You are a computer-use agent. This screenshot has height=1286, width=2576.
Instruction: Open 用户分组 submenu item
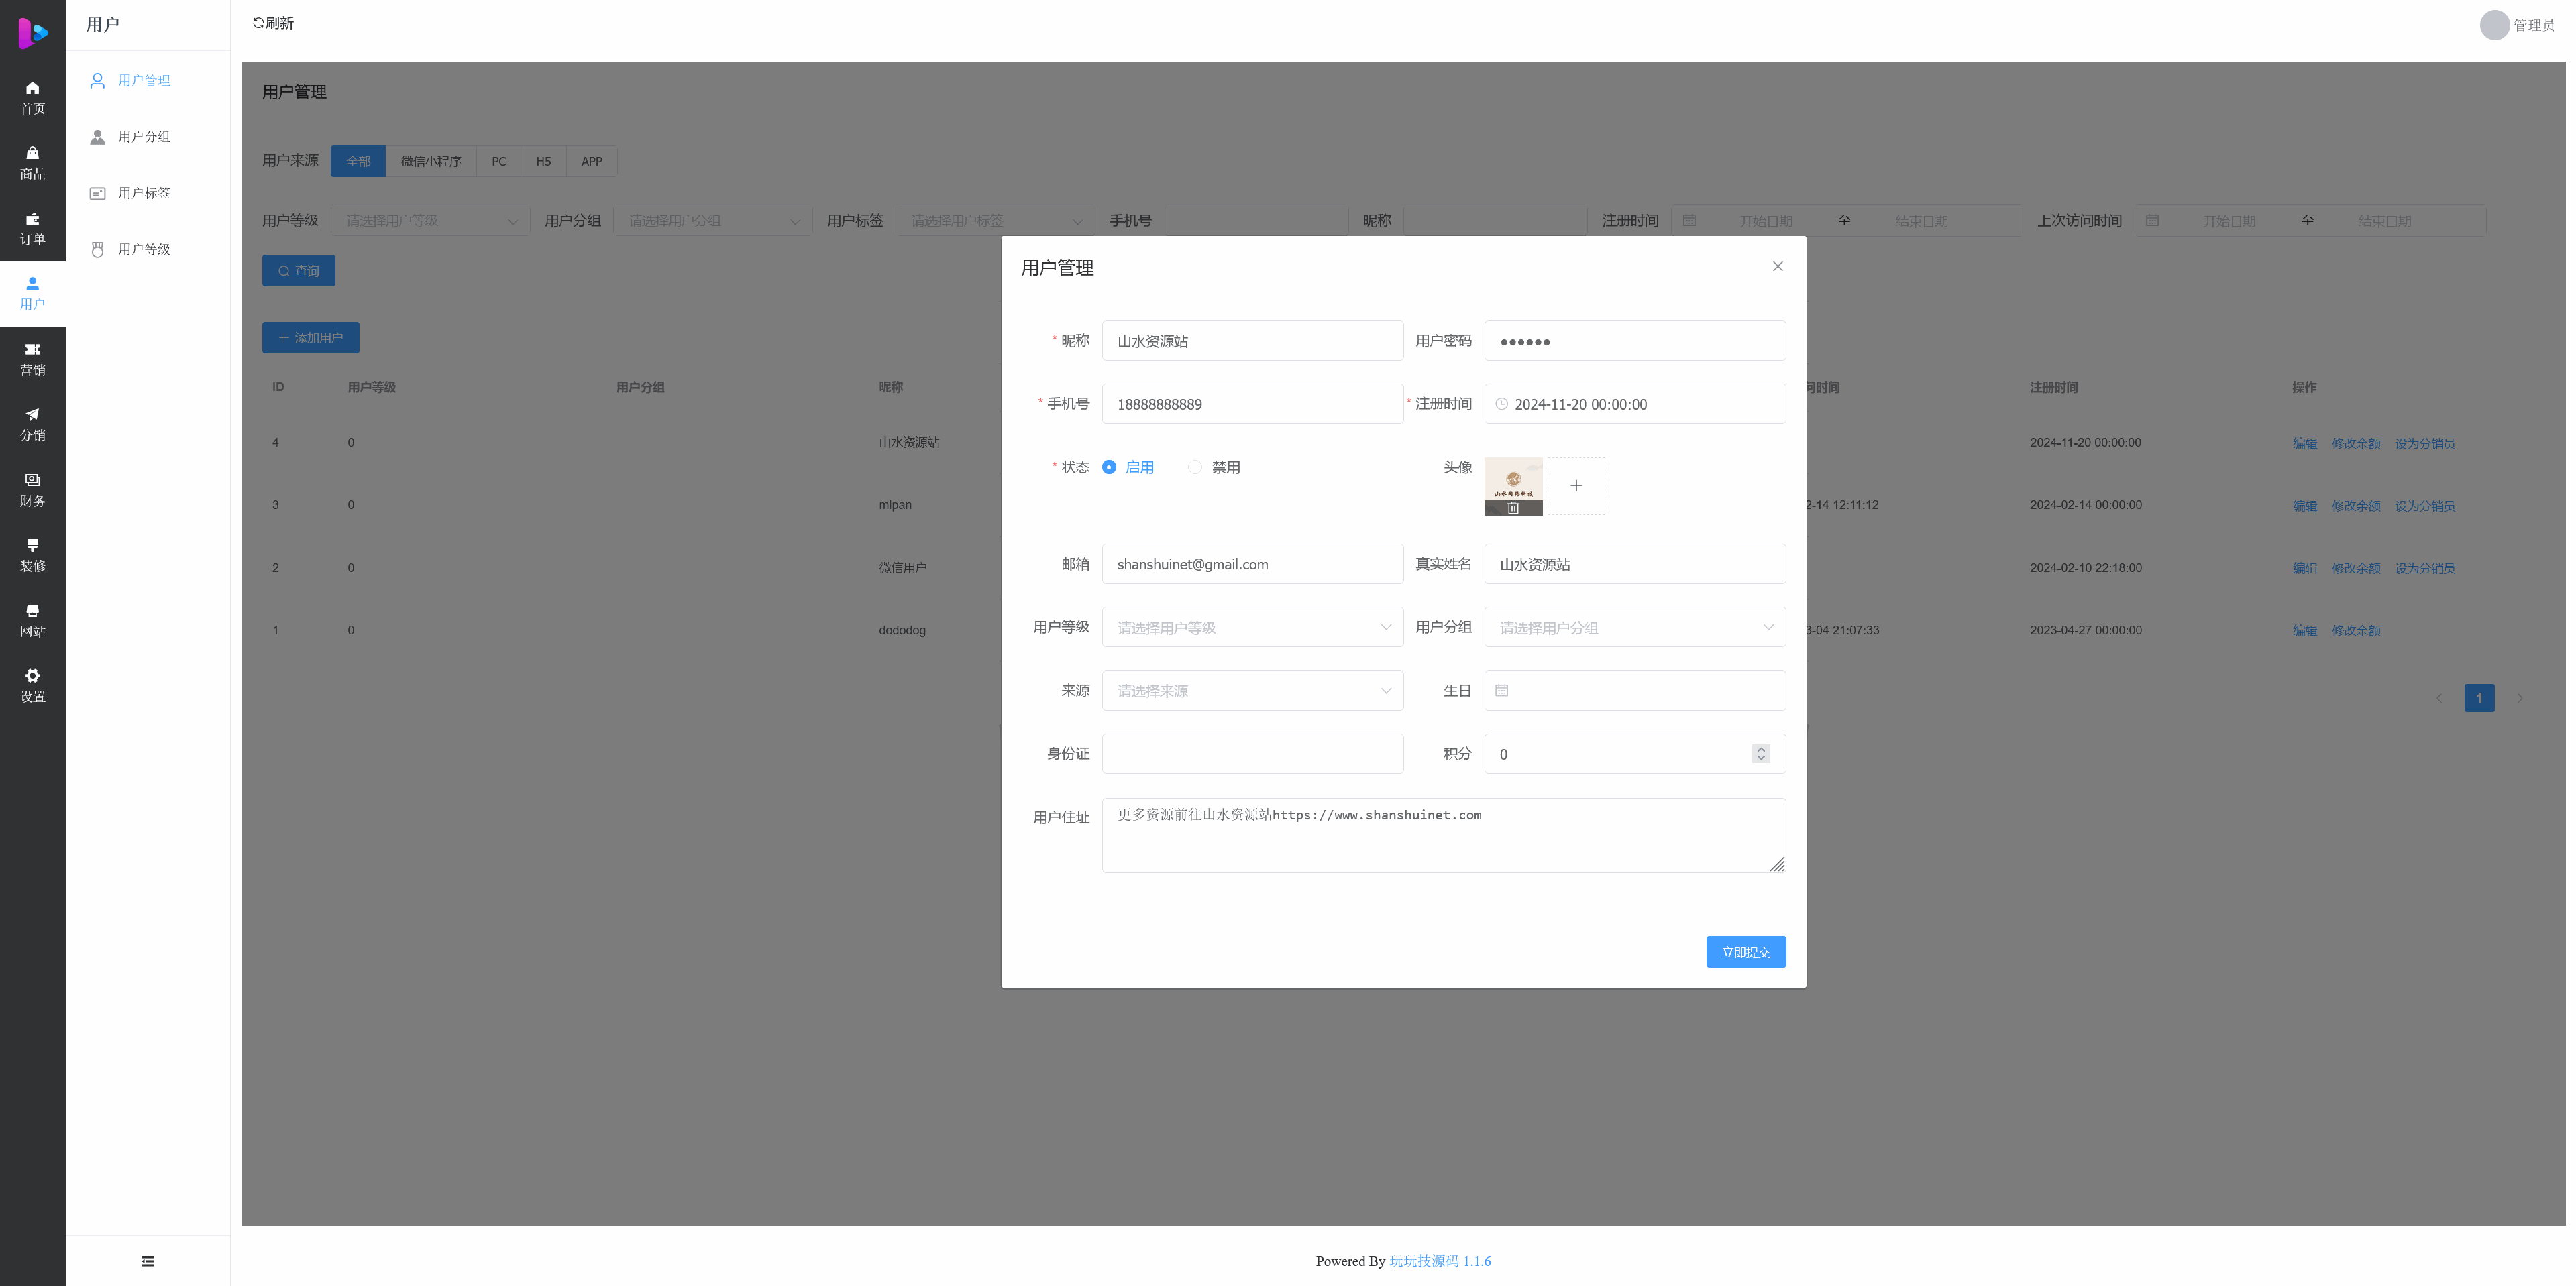144,137
